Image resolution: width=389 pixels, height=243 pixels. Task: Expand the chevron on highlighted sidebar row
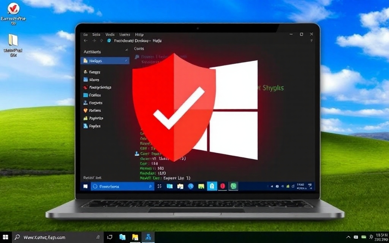[x=126, y=61]
